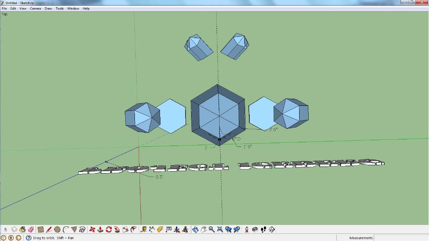Choose the Arc tool
This screenshot has height=241, width=429.
point(66,230)
